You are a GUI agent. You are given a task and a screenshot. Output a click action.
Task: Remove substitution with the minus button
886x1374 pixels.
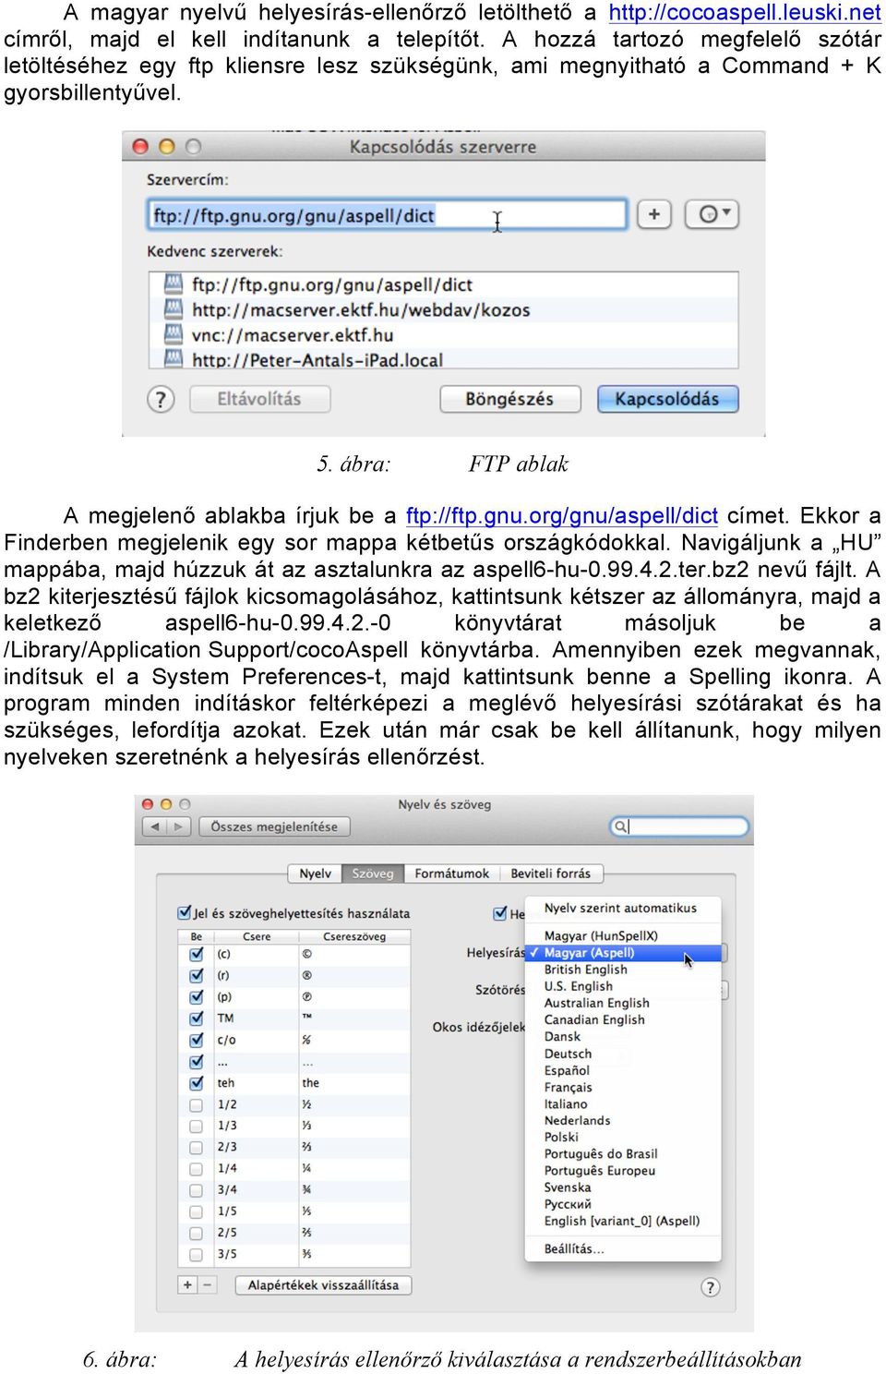[208, 1284]
